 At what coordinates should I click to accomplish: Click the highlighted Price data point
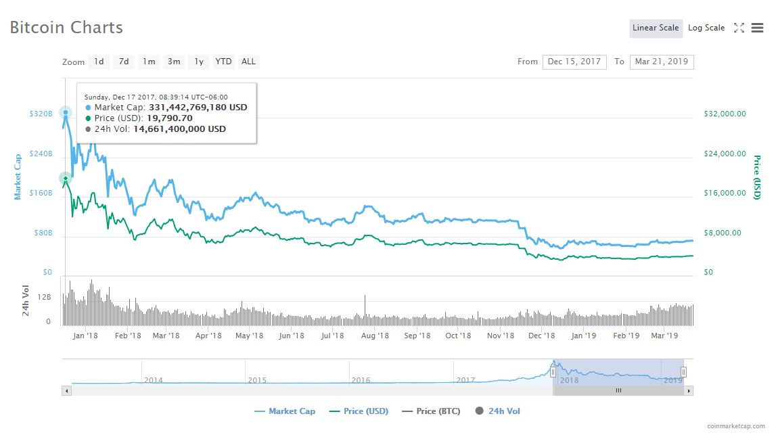point(66,178)
